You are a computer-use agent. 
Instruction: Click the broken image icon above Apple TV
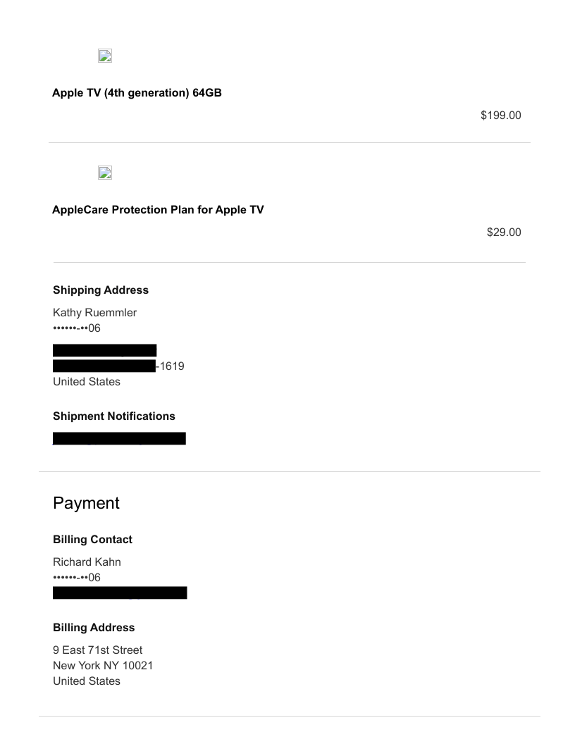click(105, 56)
